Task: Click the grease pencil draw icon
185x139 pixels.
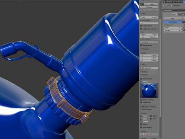Action: 142,4
